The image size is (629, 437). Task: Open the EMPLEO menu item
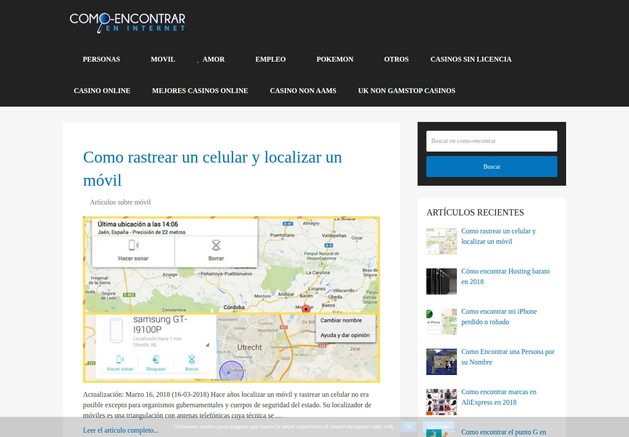pos(270,59)
